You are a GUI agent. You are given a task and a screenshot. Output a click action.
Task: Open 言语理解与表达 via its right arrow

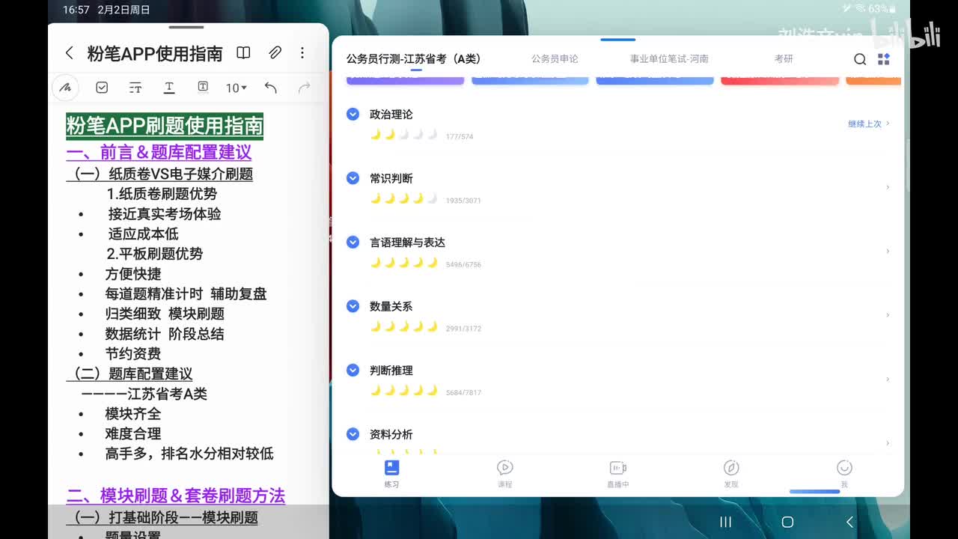[888, 251]
